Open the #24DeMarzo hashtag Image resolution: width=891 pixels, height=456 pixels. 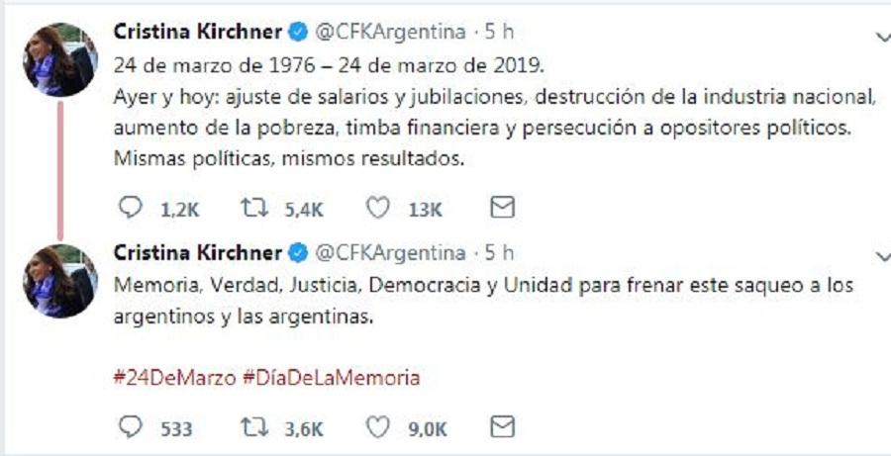[x=174, y=377]
